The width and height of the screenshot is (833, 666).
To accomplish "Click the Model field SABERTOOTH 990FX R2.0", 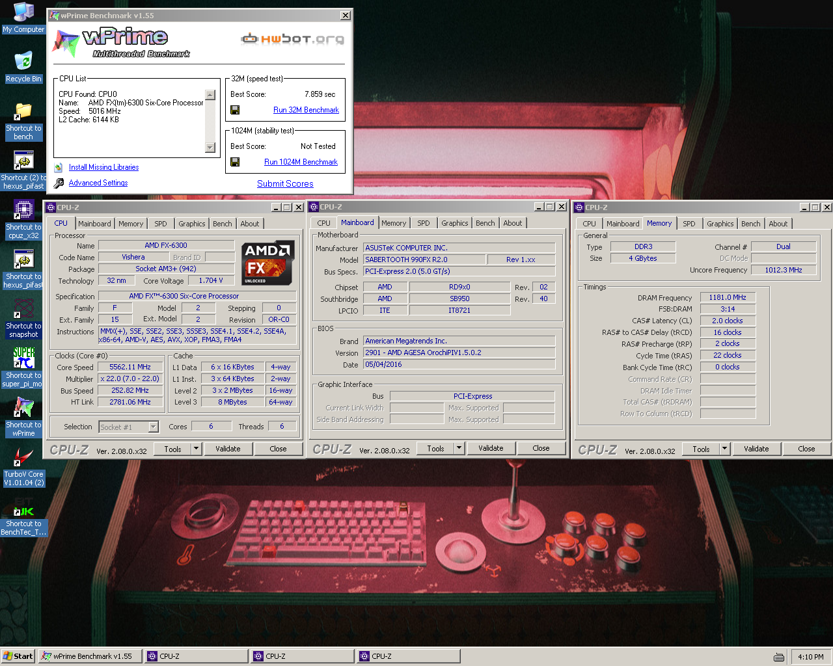I will pyautogui.click(x=424, y=260).
